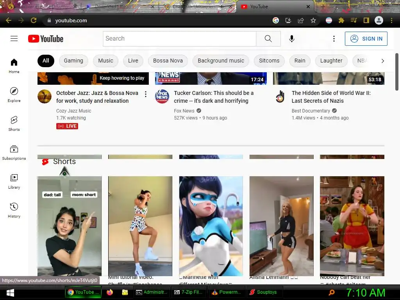
Task: Go to Home in sidebar
Action: click(x=14, y=66)
